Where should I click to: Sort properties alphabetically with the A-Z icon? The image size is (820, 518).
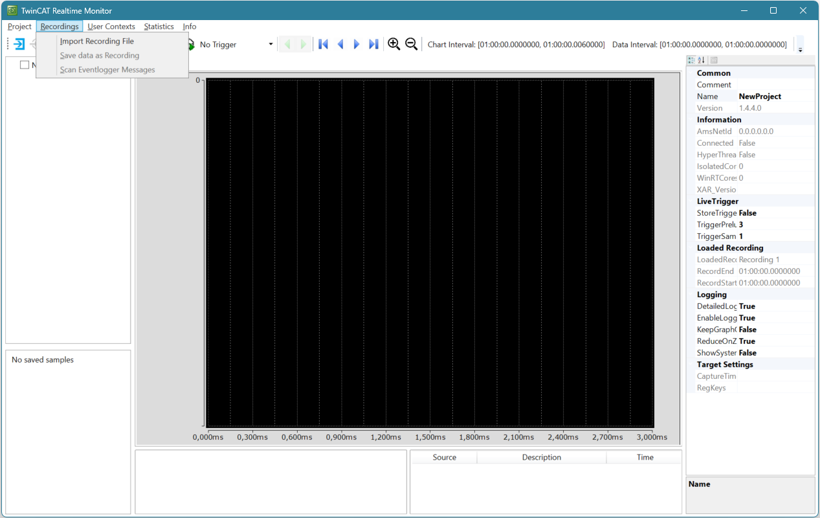click(701, 60)
